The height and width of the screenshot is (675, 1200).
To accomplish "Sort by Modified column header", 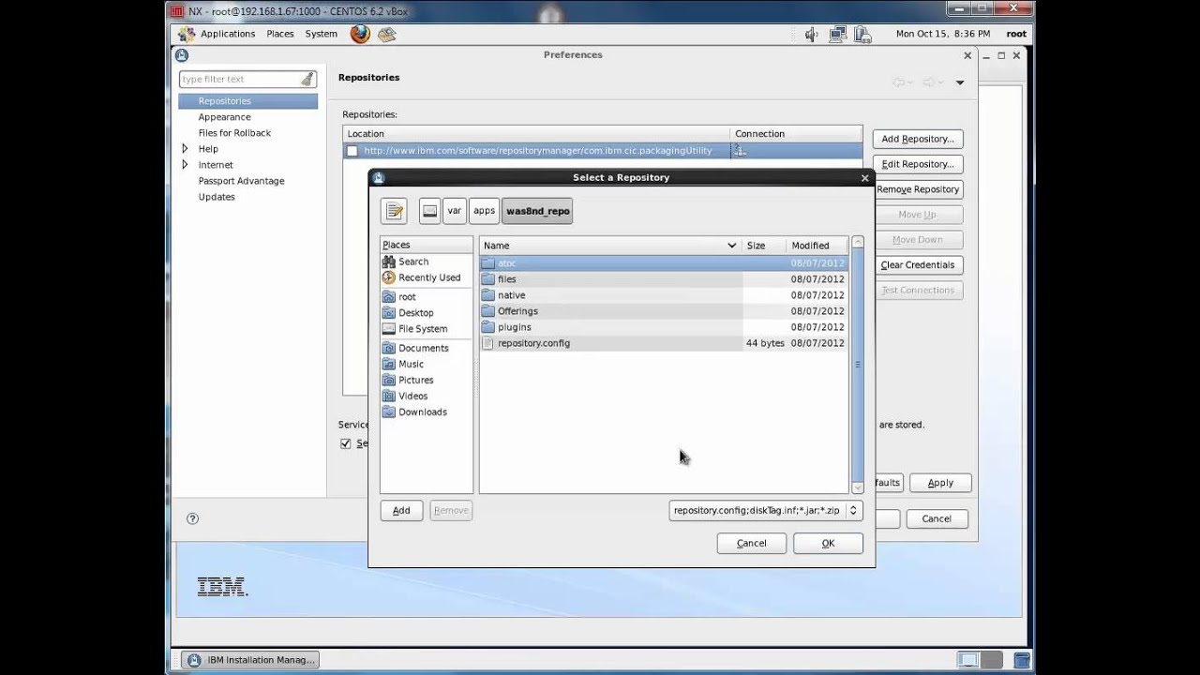I will [817, 246].
